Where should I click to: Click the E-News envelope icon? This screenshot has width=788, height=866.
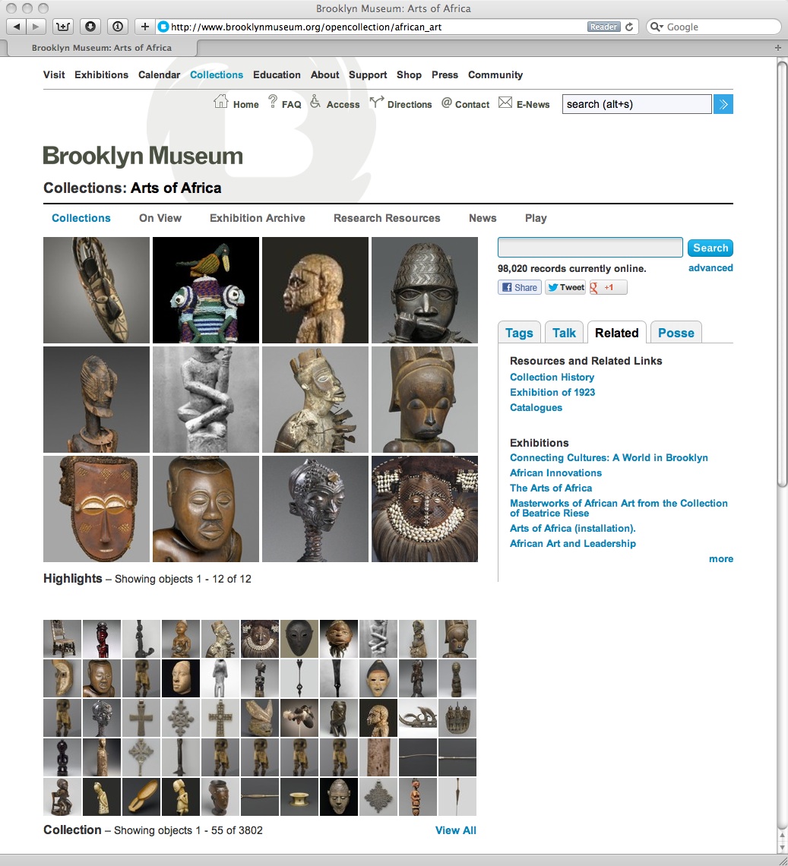click(505, 103)
